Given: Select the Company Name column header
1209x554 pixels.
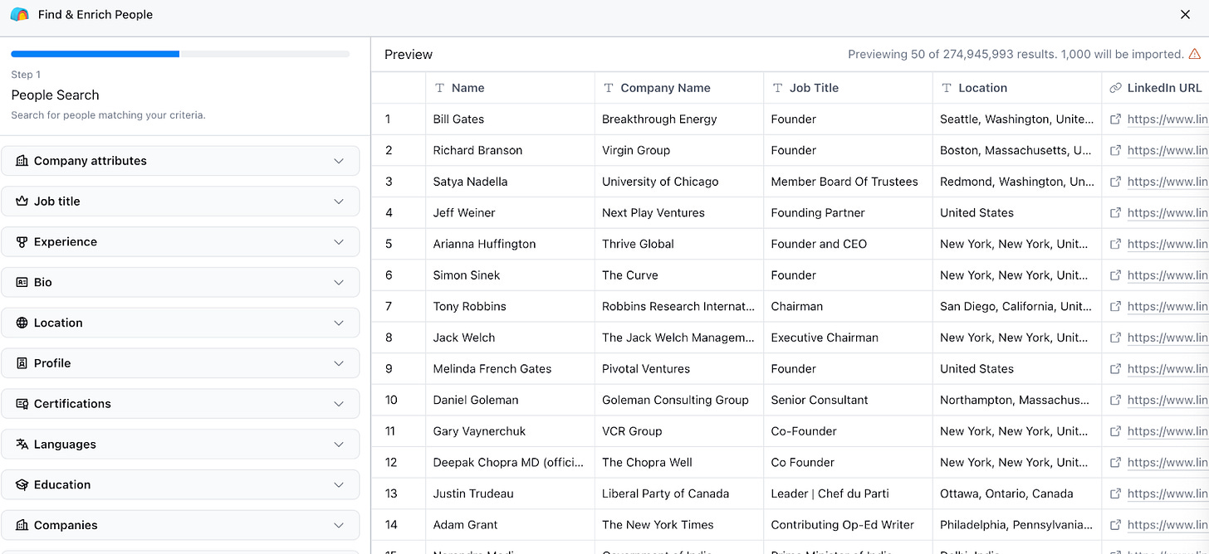Looking at the screenshot, I should tap(679, 88).
